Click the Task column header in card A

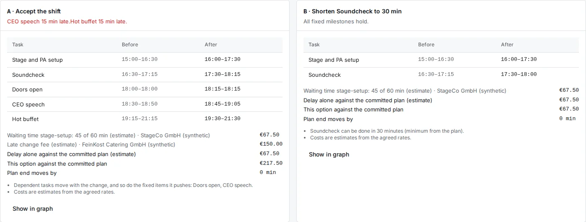coord(18,45)
